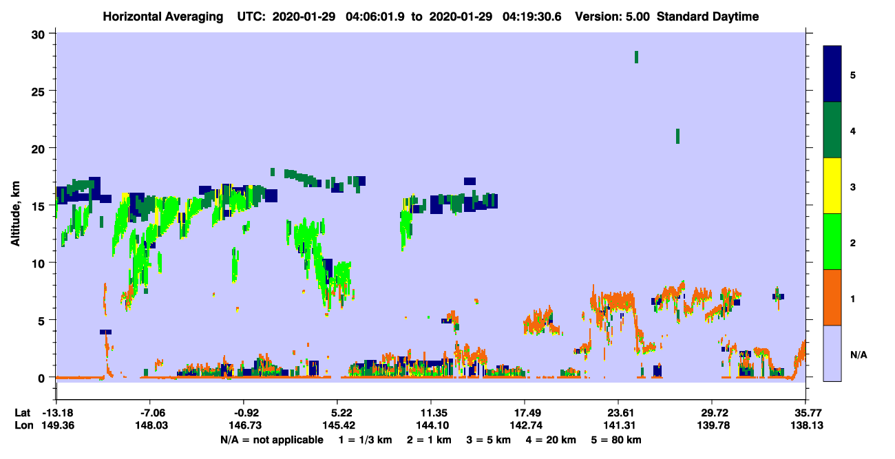Click the yellow color bar segment labeled 3
Screen dimensions: 895x459
(x=832, y=186)
